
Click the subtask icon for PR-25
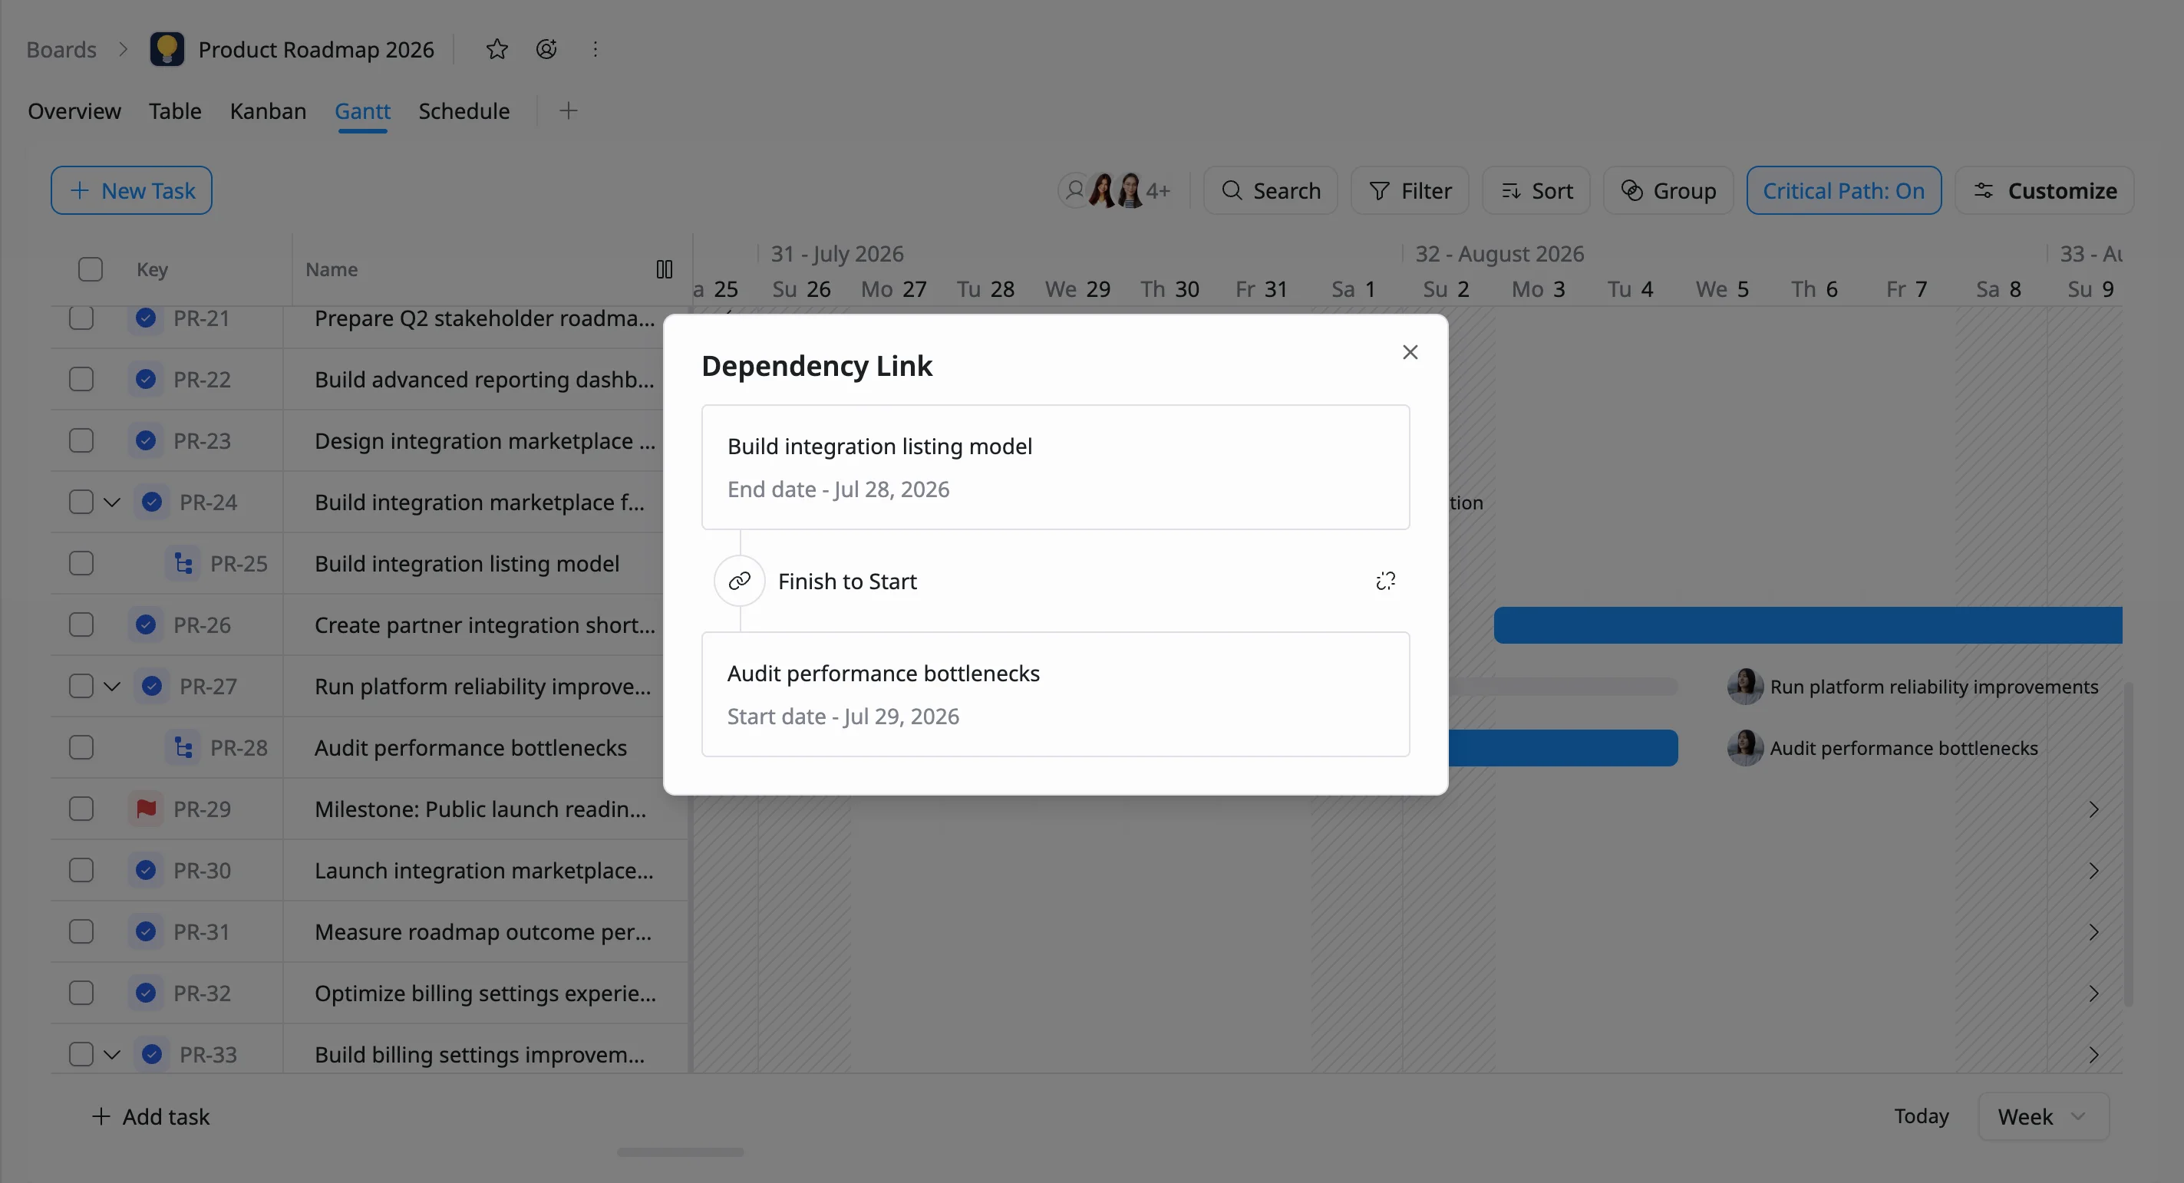[x=183, y=564]
